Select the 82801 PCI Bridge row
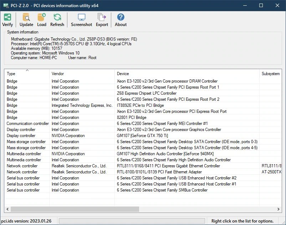The image size is (286, 225). coord(143,117)
